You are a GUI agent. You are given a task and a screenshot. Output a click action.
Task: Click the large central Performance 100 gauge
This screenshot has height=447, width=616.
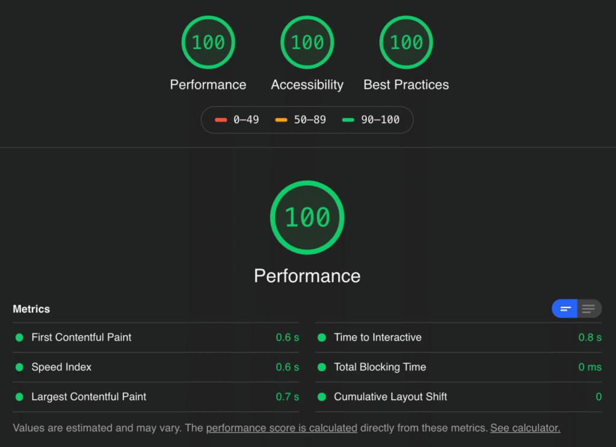click(307, 217)
